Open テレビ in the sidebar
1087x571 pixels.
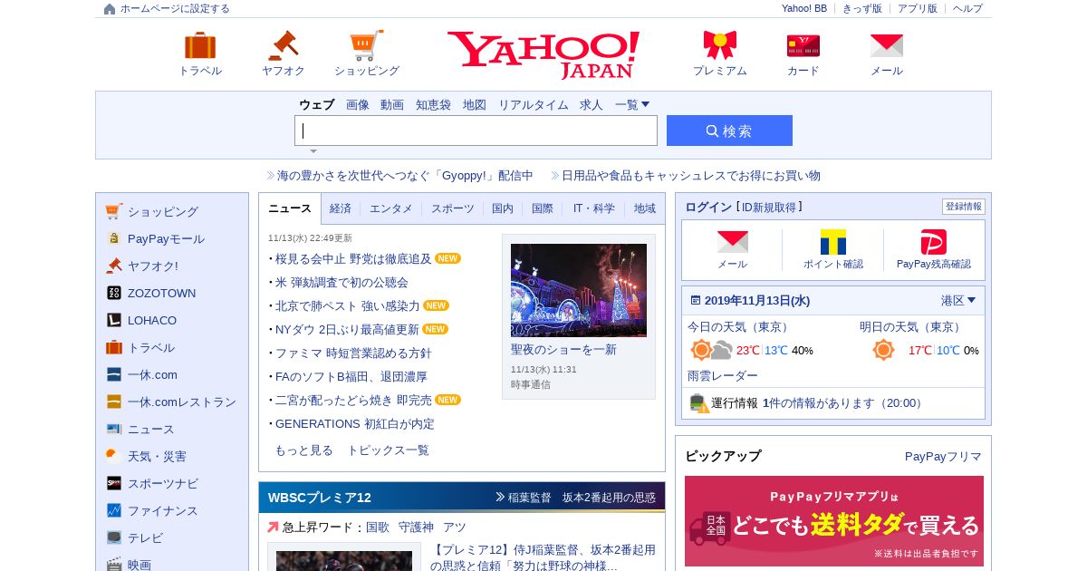point(146,537)
